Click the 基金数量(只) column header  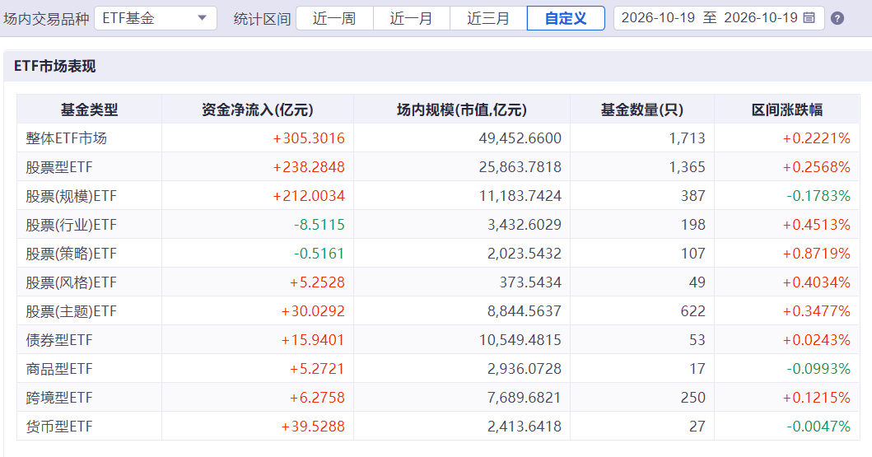click(641, 110)
